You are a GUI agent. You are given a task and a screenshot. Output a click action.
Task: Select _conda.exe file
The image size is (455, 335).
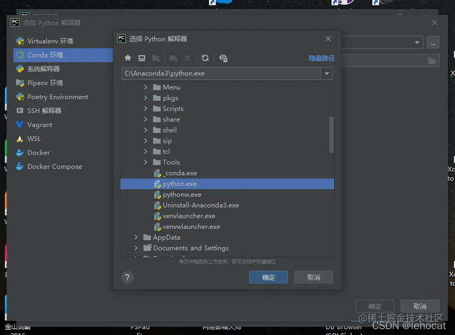227,173
